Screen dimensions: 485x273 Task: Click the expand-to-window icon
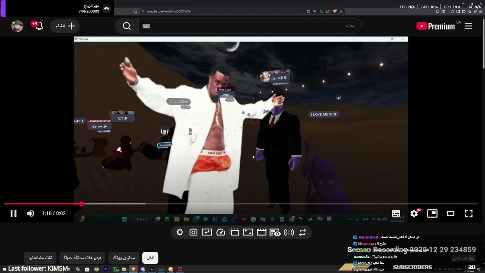(x=248, y=232)
